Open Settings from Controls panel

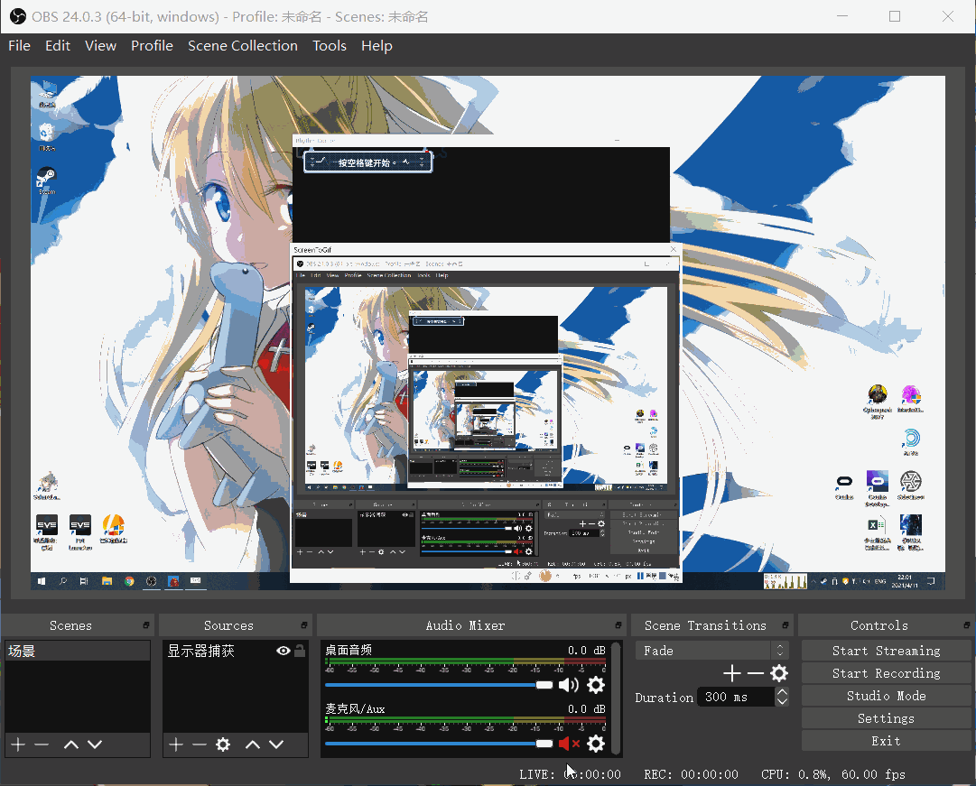click(x=886, y=718)
